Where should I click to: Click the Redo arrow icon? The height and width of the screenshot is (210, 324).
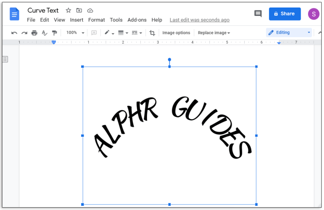coord(24,33)
